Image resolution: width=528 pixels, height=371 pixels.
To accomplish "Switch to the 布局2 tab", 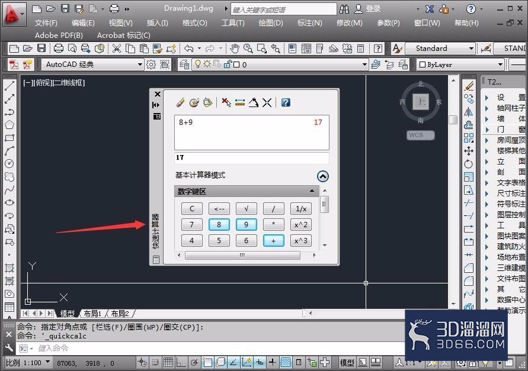I will 120,314.
